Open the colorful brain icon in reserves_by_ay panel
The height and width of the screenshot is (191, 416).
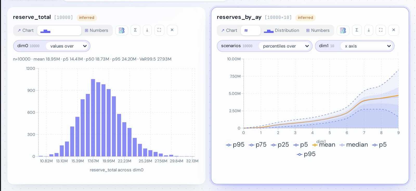click(x=343, y=30)
